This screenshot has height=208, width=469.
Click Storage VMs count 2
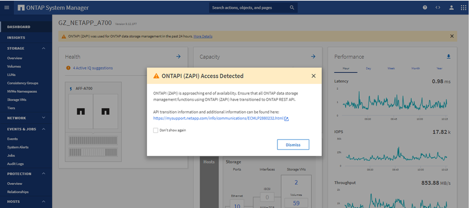pos(296,182)
